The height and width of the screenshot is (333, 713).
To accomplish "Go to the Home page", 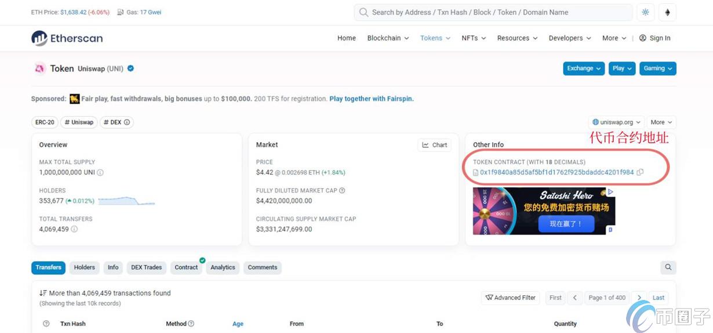I will [347, 38].
